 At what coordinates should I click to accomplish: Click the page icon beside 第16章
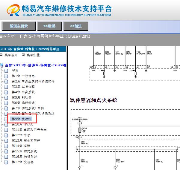click(6, 157)
